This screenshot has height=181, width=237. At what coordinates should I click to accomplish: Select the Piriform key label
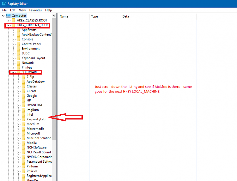pos(32,166)
